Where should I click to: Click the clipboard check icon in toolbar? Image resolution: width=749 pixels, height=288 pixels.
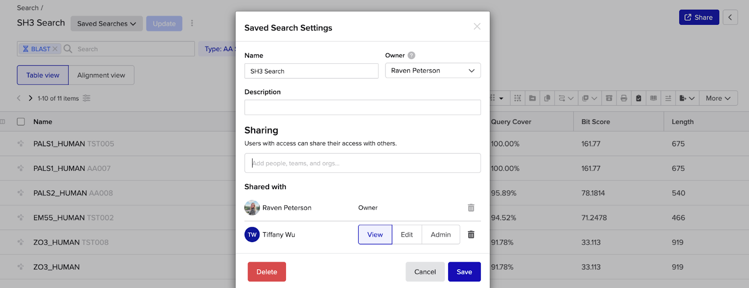[639, 98]
